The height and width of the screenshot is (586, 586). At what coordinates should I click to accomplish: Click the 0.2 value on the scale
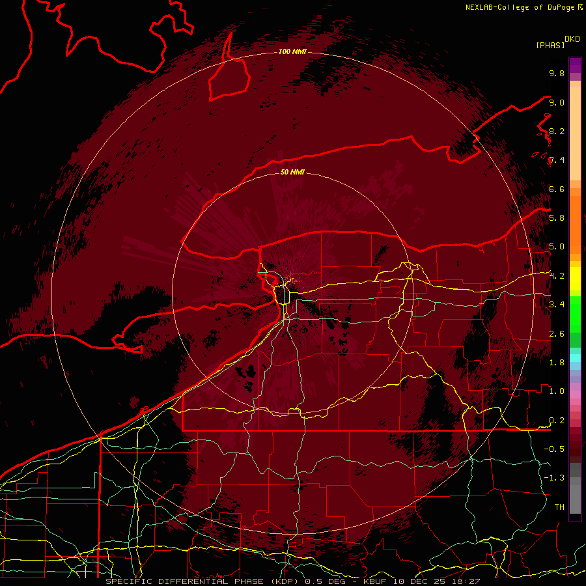(557, 421)
